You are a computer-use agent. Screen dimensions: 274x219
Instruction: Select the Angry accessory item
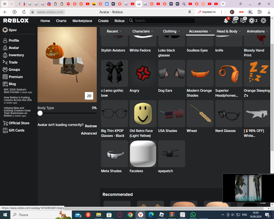tap(143, 73)
